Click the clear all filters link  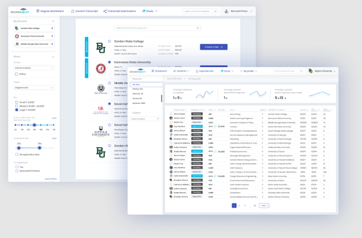click(51, 178)
